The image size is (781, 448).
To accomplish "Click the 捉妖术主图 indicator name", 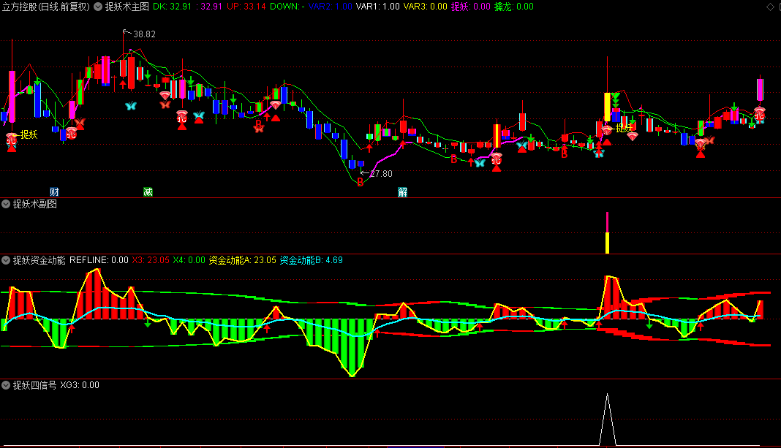I will tap(127, 7).
